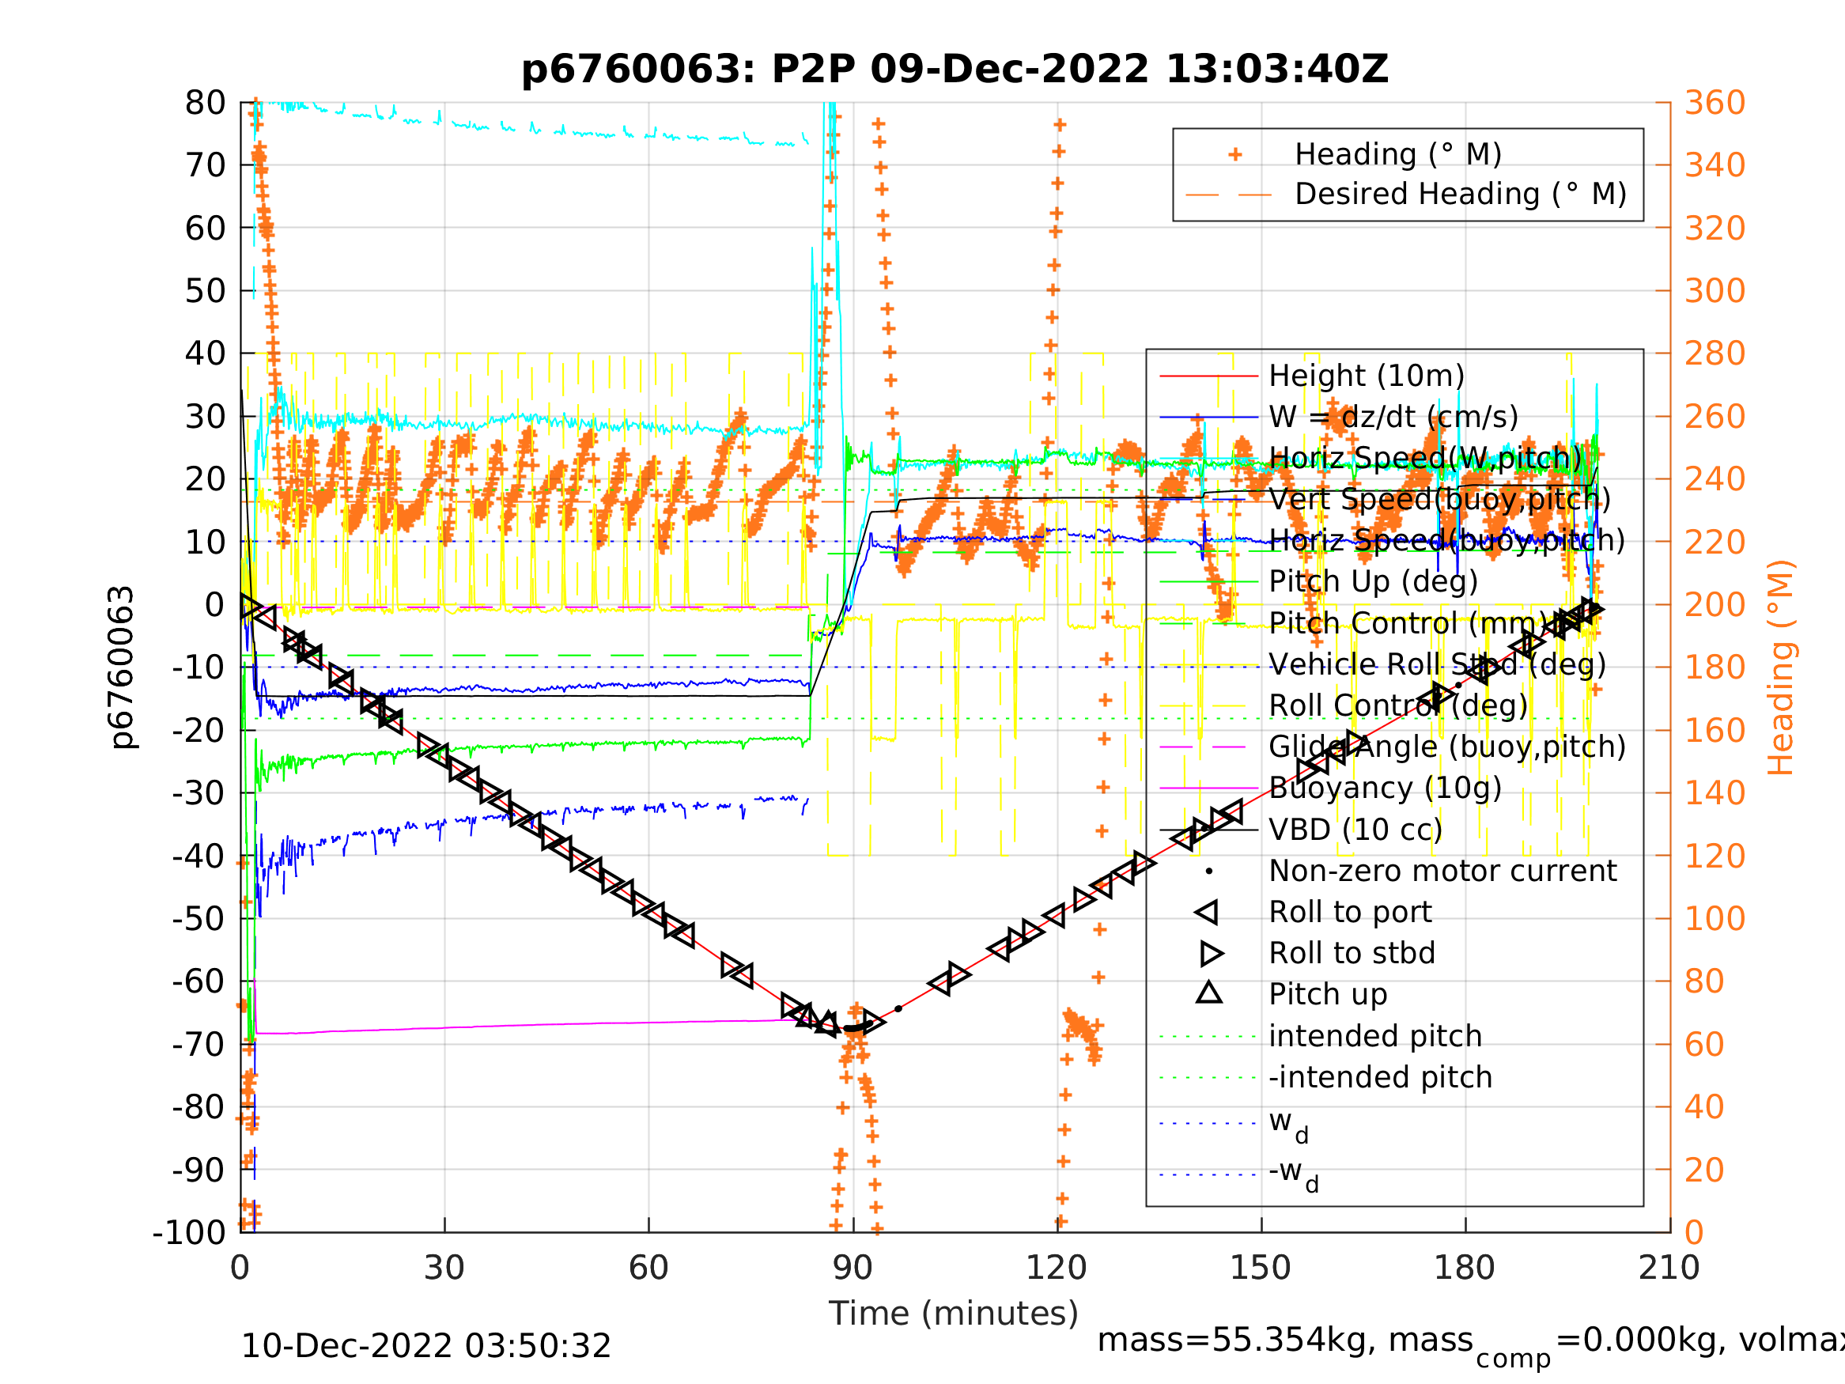Click the 'Pitch up' legend label

tap(1328, 993)
